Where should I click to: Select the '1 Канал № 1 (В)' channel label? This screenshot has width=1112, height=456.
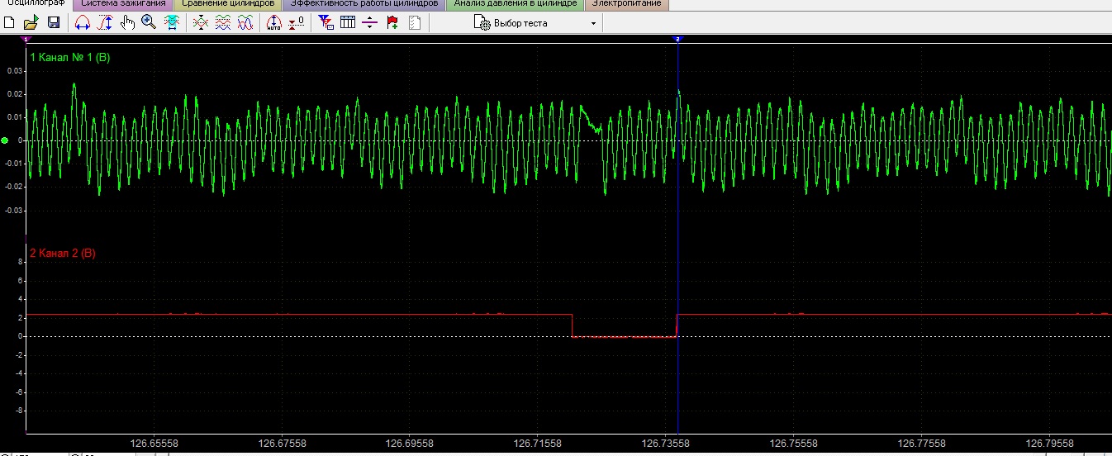click(69, 58)
